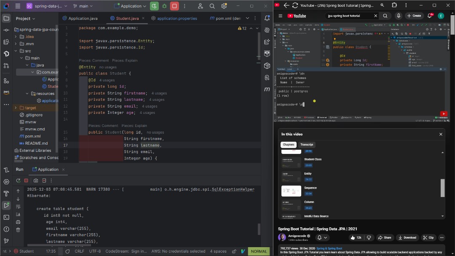Viewport: 455px width, 256px height.
Task: Open Project view mode dropdown
Action: pyautogui.click(x=26, y=18)
